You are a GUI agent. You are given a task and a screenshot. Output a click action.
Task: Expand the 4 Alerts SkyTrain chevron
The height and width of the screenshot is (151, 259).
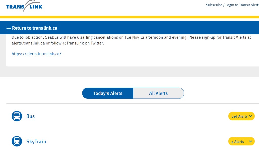click(x=251, y=141)
